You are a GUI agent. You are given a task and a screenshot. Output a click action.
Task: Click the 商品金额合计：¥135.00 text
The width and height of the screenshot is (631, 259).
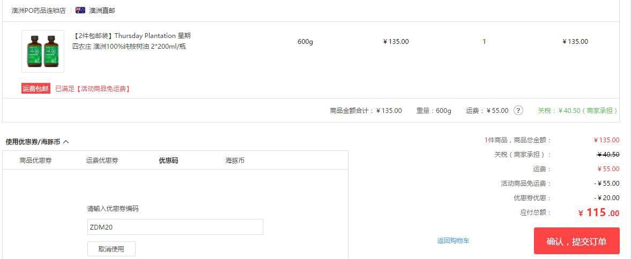[x=366, y=110]
